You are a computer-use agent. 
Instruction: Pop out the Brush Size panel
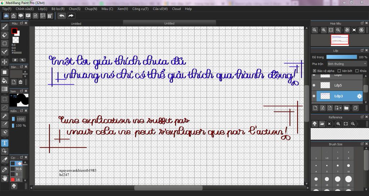363,144
